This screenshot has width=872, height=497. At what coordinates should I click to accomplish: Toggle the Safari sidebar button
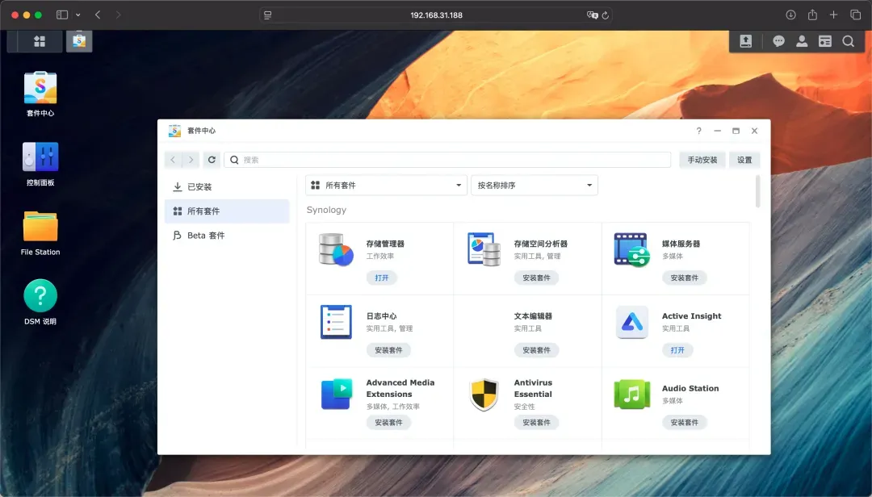(62, 15)
